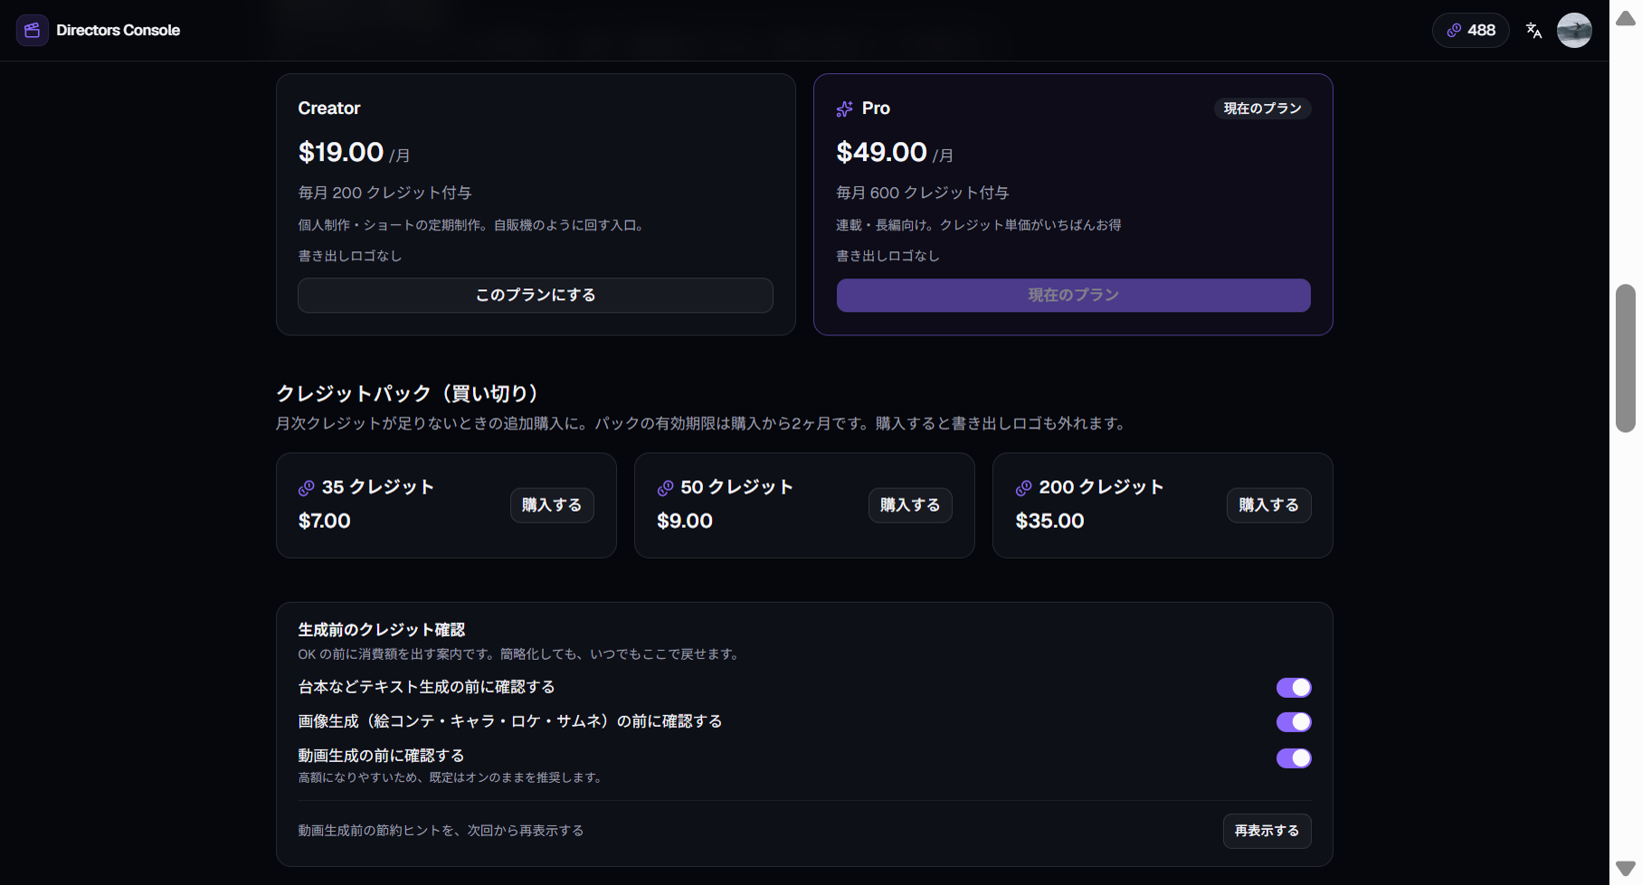Click the Directors Console clapperboard logo icon
1642x885 pixels.
[x=33, y=30]
